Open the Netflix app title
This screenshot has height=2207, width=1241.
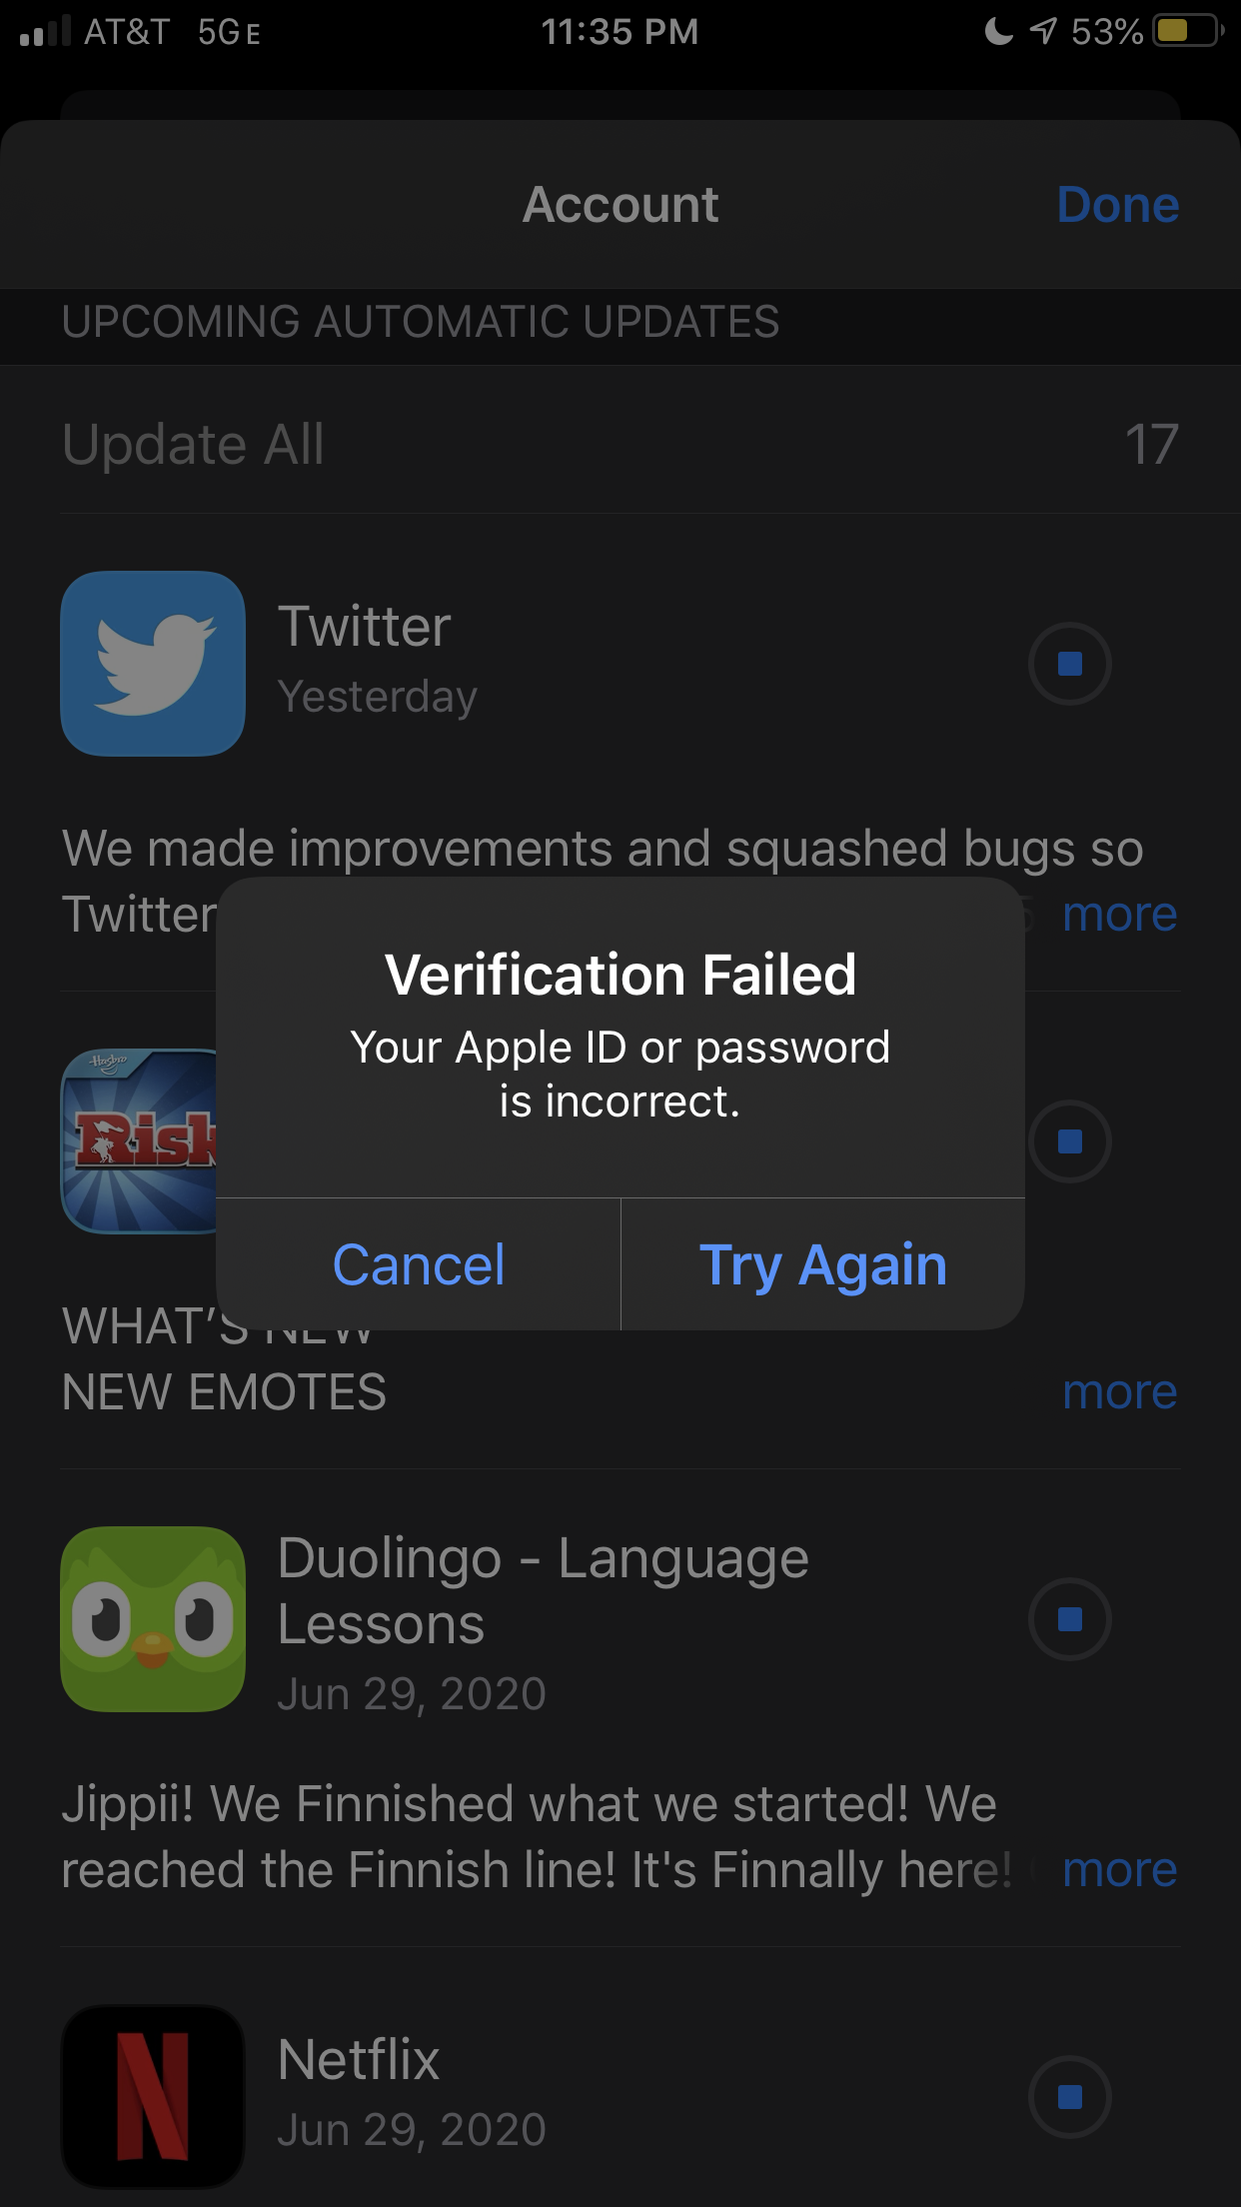pos(359,2060)
